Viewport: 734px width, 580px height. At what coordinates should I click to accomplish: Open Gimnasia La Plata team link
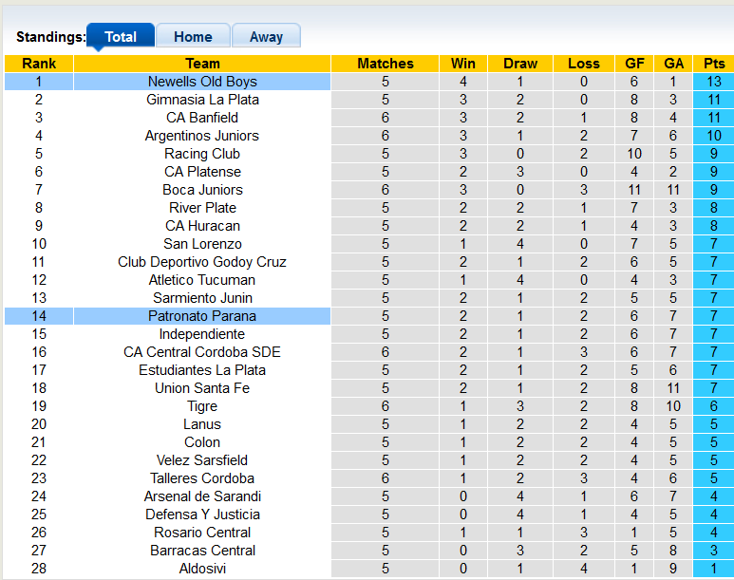(202, 100)
